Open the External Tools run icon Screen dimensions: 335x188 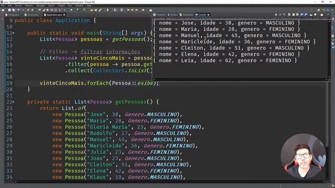[x=84, y=10]
